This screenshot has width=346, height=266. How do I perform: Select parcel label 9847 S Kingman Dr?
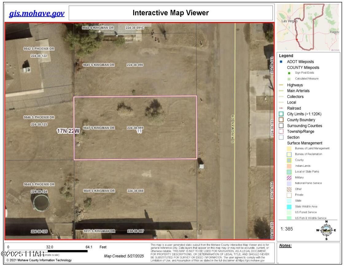tap(99, 128)
